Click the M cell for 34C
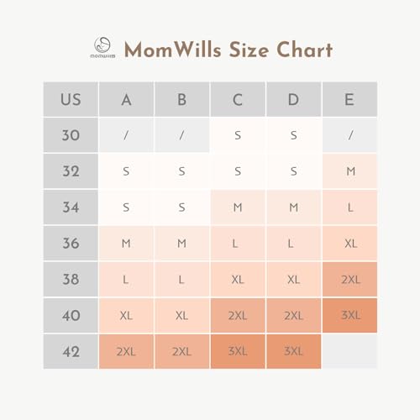 pos(238,207)
